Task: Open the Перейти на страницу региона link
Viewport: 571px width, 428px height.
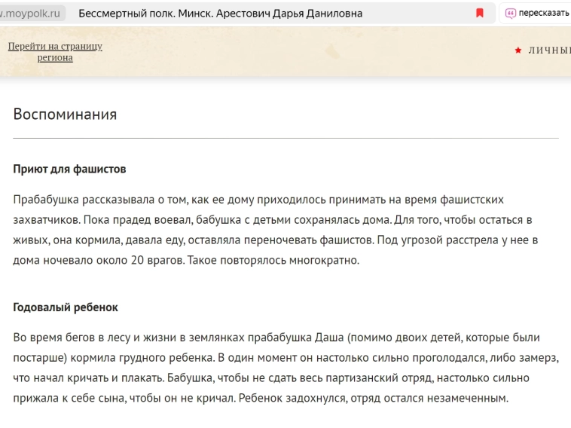Action: pos(55,52)
